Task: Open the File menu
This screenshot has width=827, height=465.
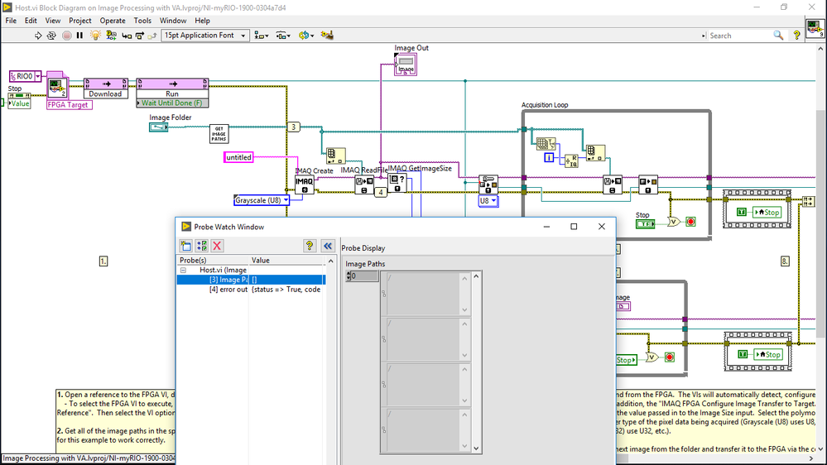Action: [x=11, y=21]
